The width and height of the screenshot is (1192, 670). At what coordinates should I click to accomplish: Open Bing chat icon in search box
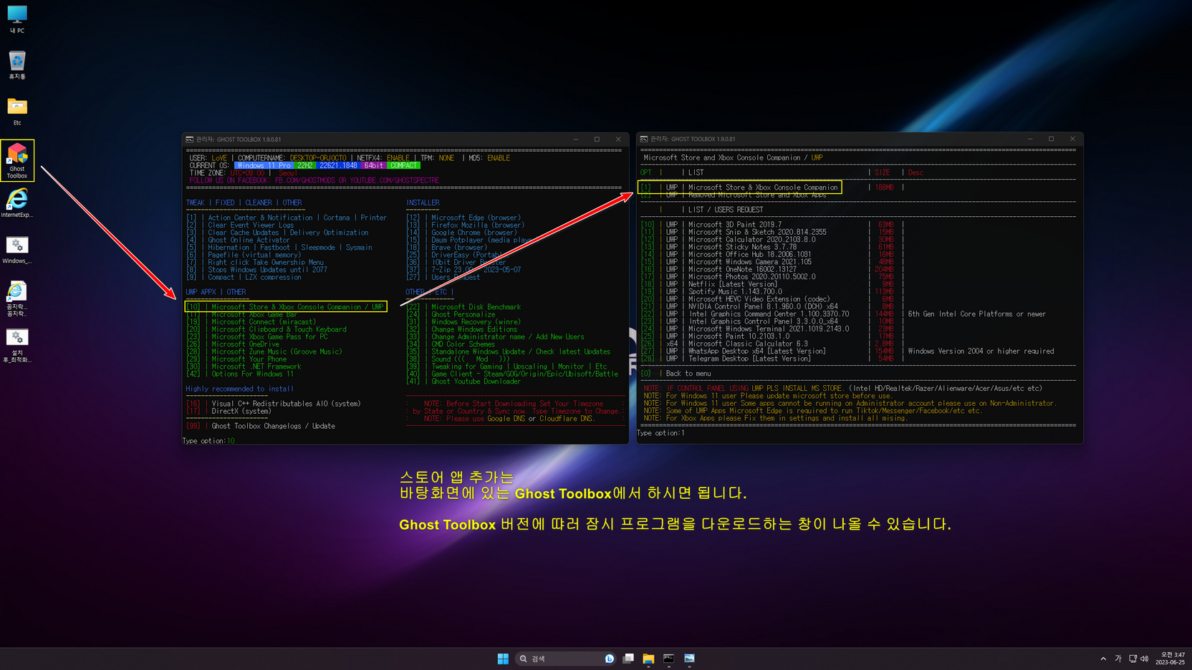(x=610, y=659)
